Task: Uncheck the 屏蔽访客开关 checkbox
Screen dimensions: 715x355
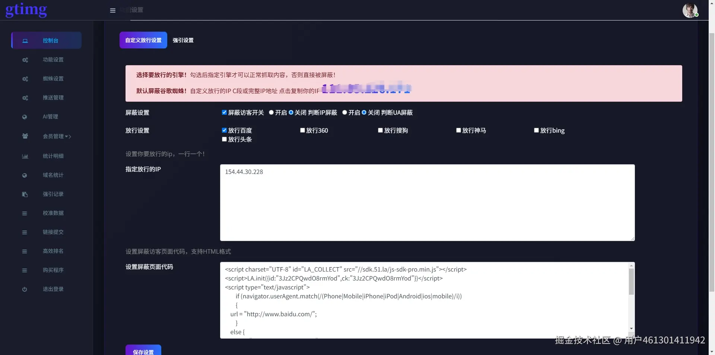Action: pos(224,112)
